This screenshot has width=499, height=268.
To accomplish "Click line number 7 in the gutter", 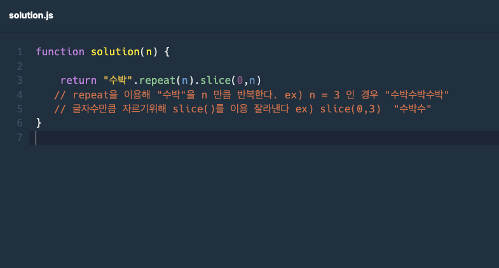I will tap(20, 137).
